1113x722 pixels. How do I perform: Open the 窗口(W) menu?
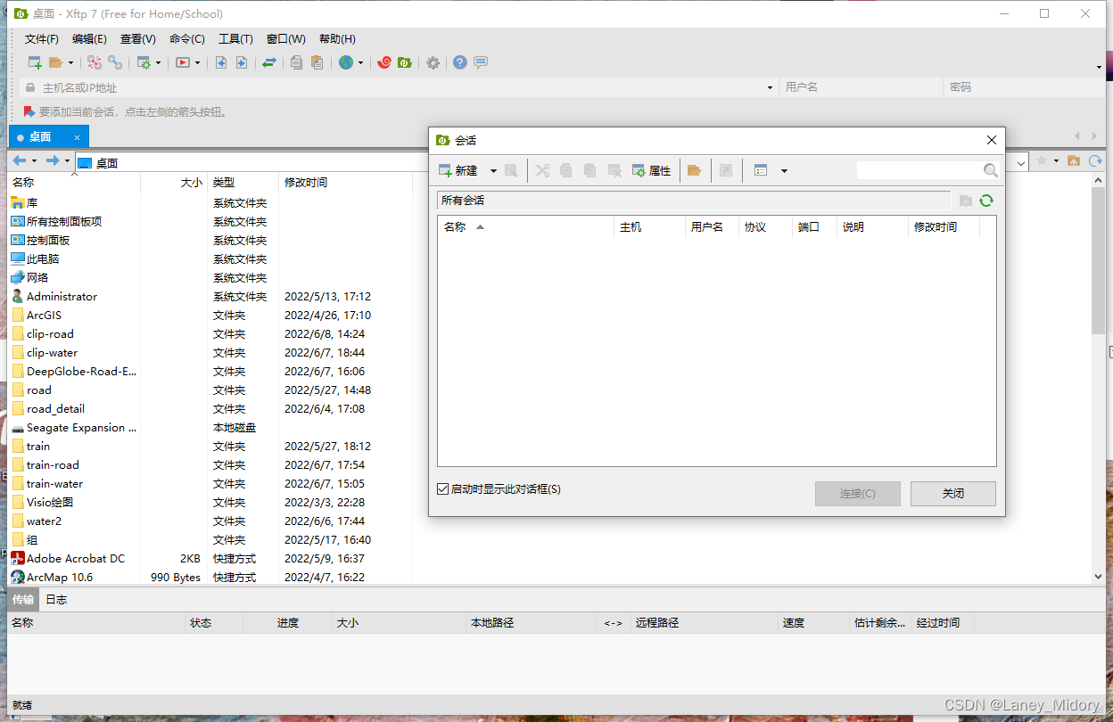[x=285, y=38]
